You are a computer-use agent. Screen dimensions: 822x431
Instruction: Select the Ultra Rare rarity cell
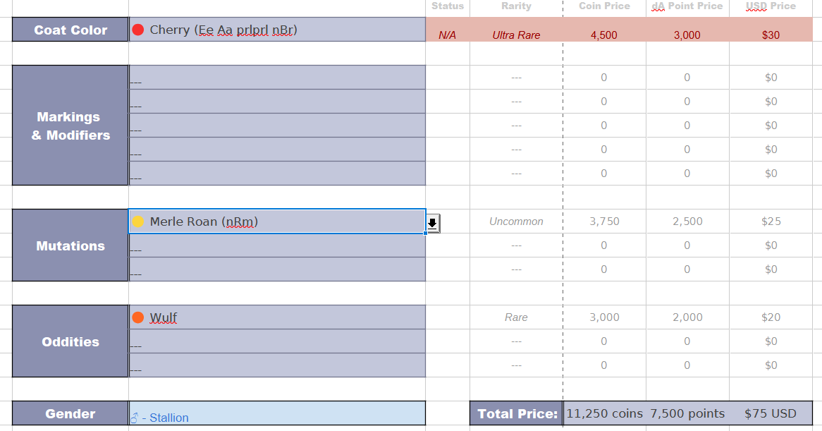[516, 35]
